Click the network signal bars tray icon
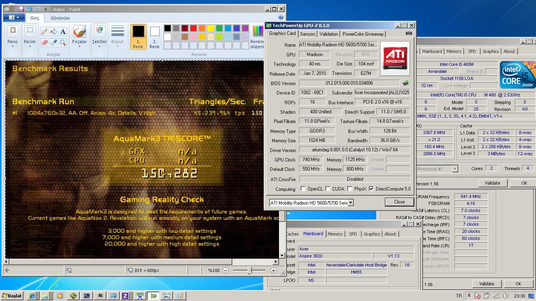The height and width of the screenshot is (301, 536). click(497, 296)
